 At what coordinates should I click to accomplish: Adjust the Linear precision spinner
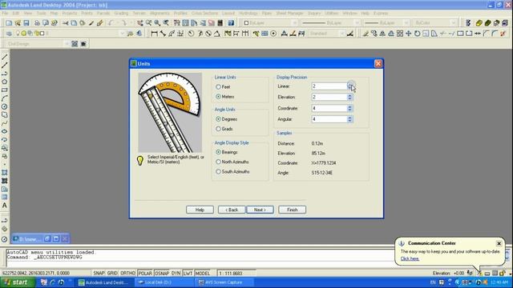point(349,86)
